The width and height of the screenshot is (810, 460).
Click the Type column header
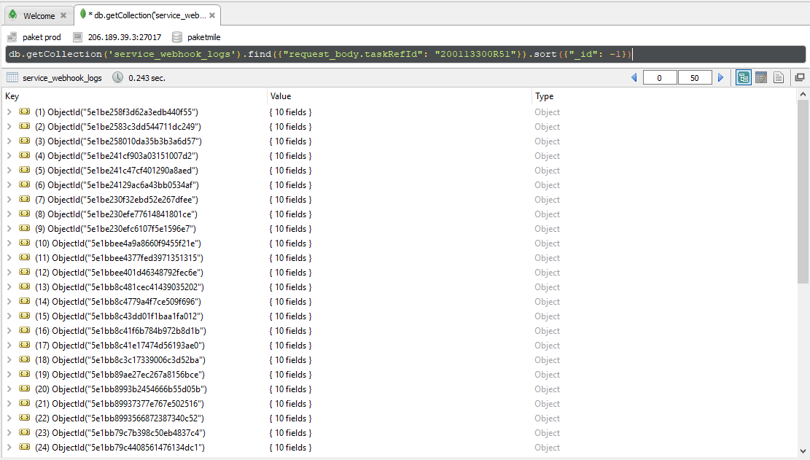(664, 96)
